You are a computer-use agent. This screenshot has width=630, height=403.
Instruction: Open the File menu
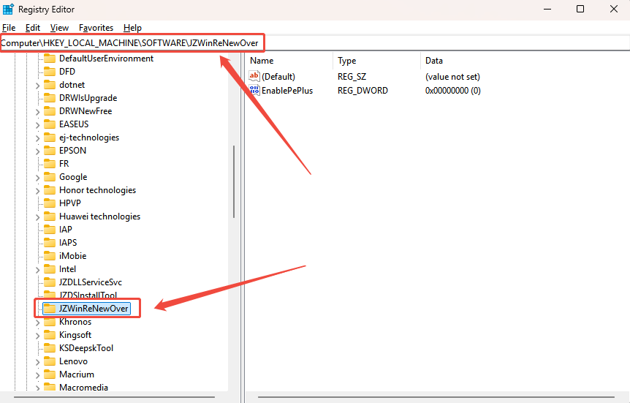coord(9,28)
